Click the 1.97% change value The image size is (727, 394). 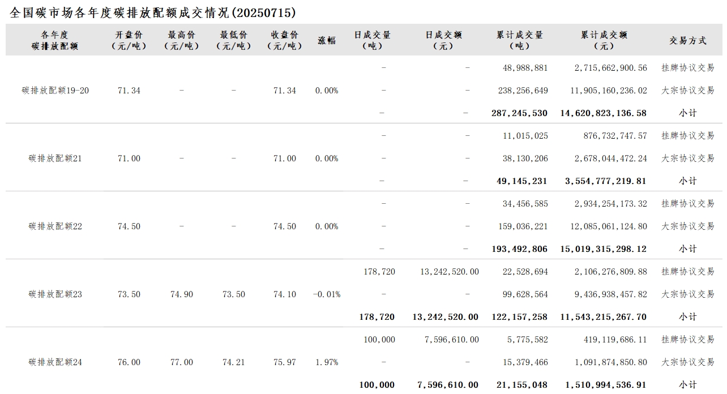coord(327,362)
